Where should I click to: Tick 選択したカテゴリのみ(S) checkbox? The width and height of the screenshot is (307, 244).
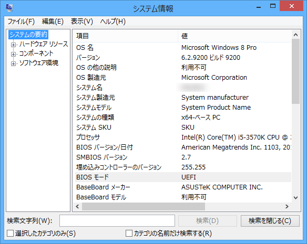10,234
